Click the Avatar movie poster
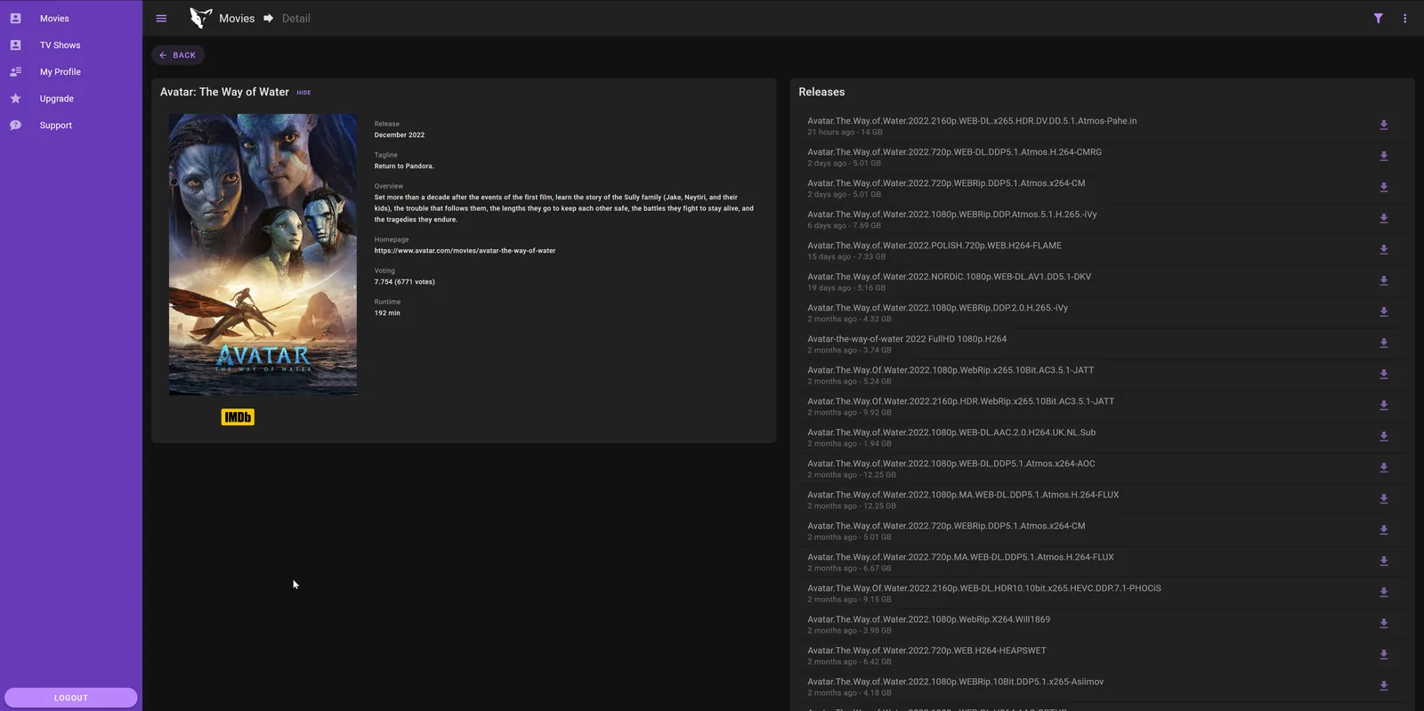Image resolution: width=1424 pixels, height=711 pixels. [263, 255]
